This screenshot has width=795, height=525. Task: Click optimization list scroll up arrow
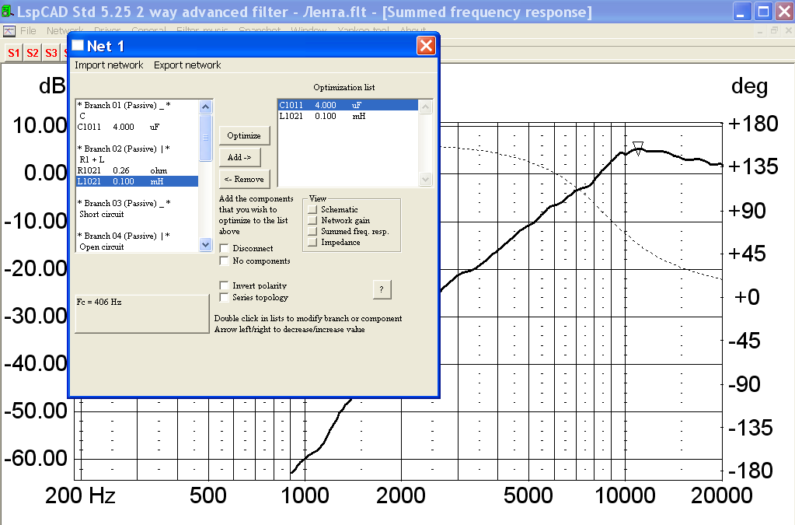point(425,107)
